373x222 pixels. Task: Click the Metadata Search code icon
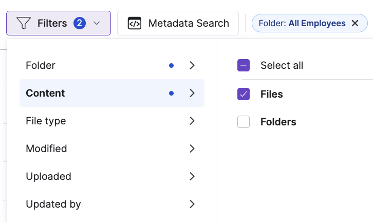134,23
